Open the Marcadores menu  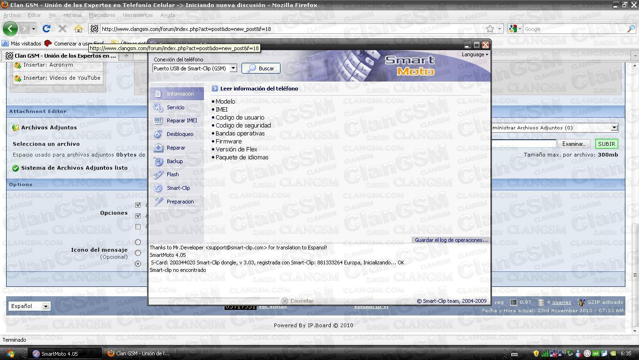coord(102,15)
